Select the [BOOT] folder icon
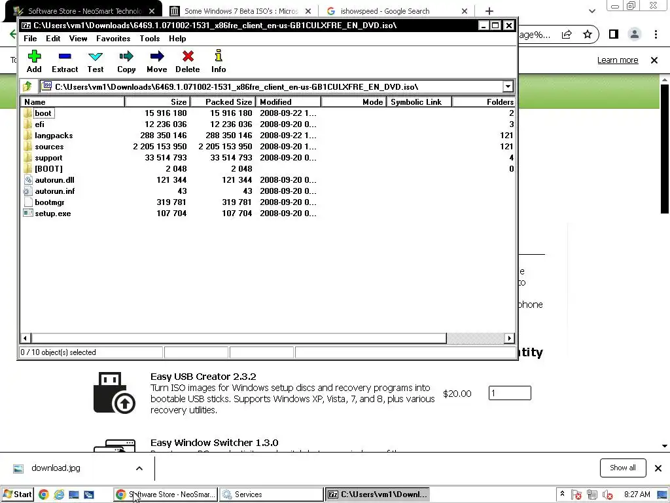The height and width of the screenshot is (503, 670). pyautogui.click(x=28, y=169)
